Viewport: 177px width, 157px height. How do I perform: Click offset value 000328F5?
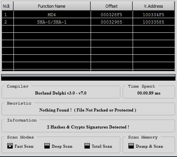click(x=111, y=15)
